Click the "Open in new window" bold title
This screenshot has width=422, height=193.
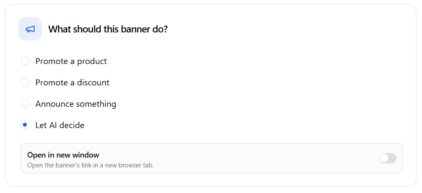(63, 155)
